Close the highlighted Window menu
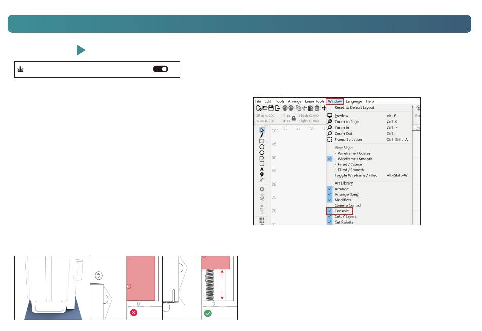The height and width of the screenshot is (331, 482). 335,101
